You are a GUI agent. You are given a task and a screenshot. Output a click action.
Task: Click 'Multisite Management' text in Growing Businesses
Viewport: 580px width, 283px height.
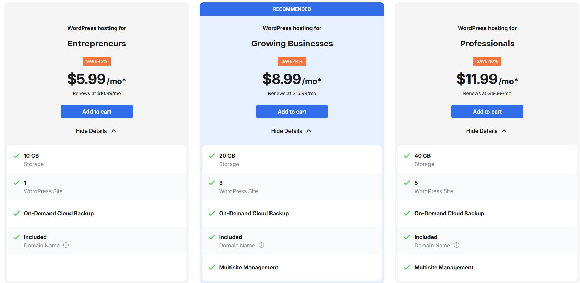[x=248, y=267]
